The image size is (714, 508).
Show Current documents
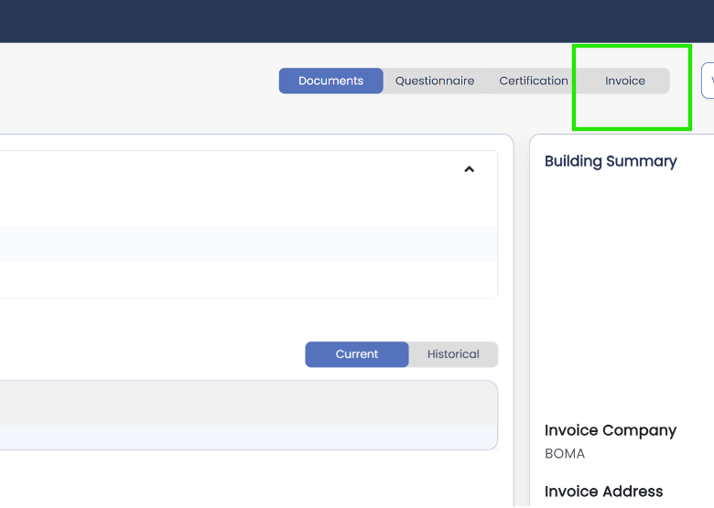[x=357, y=354]
